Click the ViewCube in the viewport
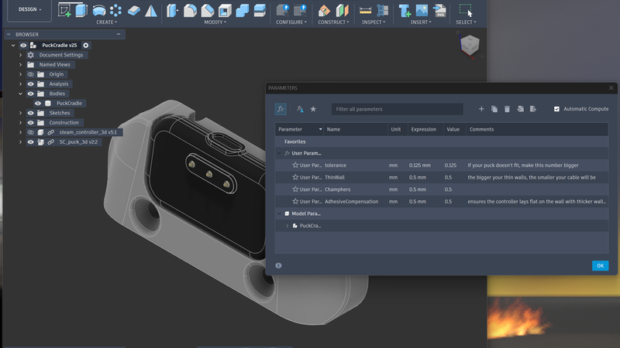 (x=470, y=45)
